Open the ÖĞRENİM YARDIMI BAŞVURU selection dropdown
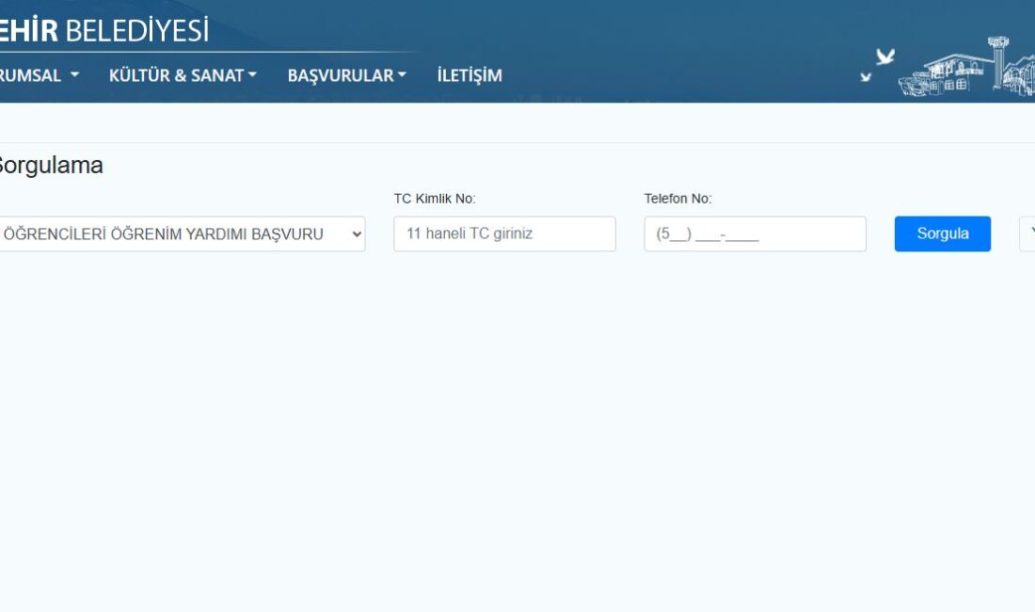This screenshot has width=1035, height=612. (179, 234)
